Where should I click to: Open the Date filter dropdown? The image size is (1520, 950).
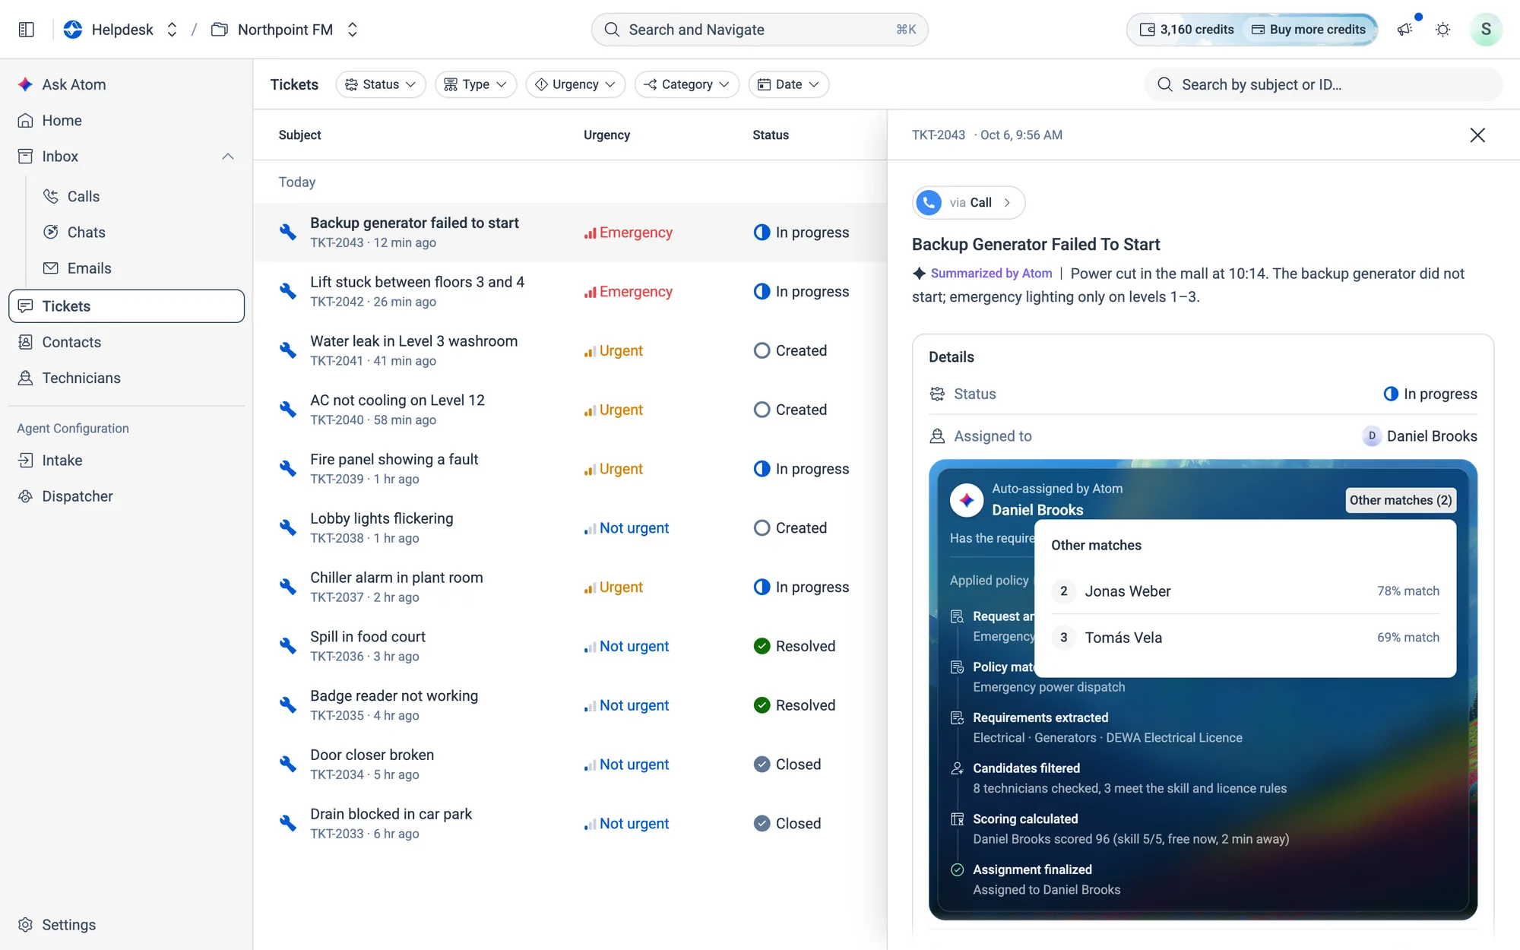point(789,84)
